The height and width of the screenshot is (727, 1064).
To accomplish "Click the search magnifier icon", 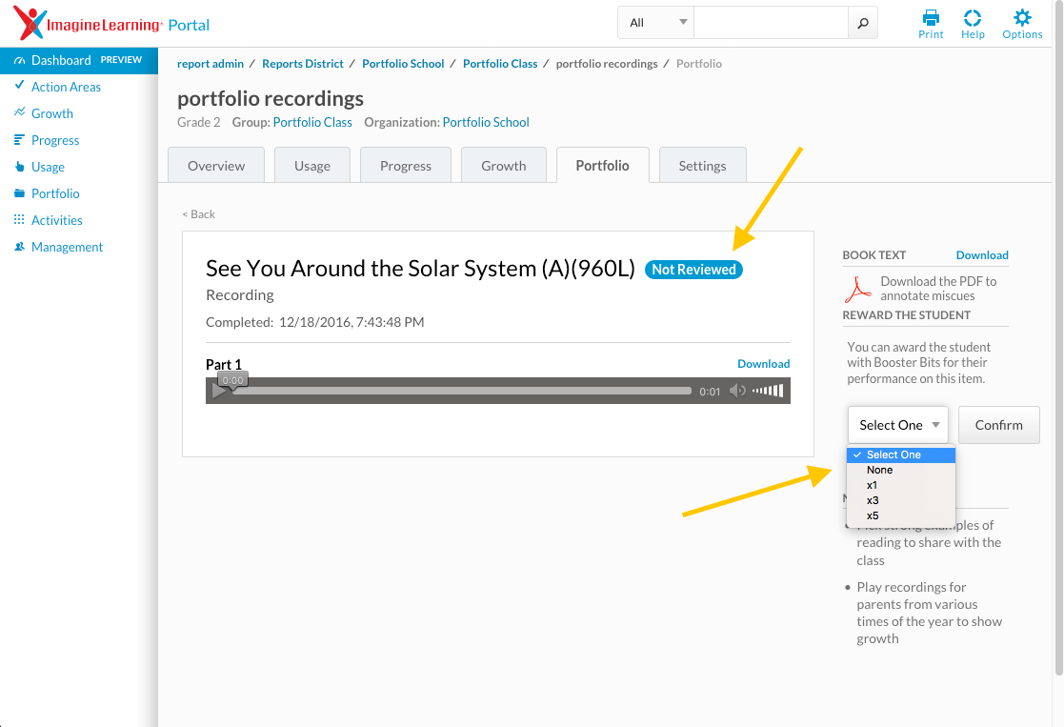I will [x=863, y=23].
